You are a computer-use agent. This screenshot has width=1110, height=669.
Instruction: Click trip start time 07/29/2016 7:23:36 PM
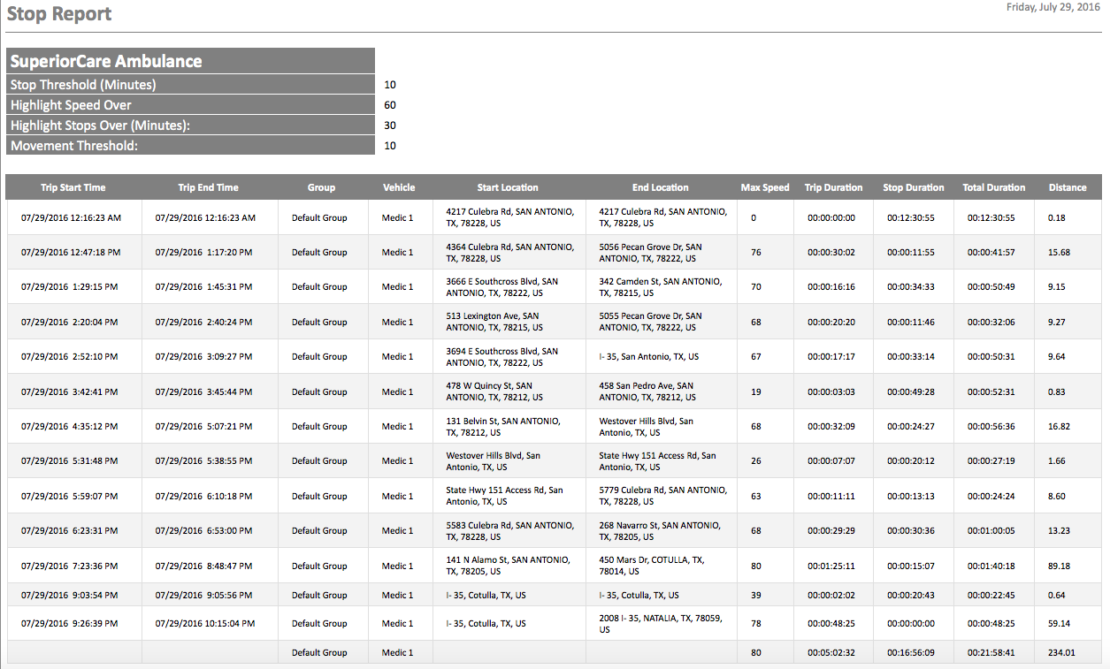click(x=71, y=566)
